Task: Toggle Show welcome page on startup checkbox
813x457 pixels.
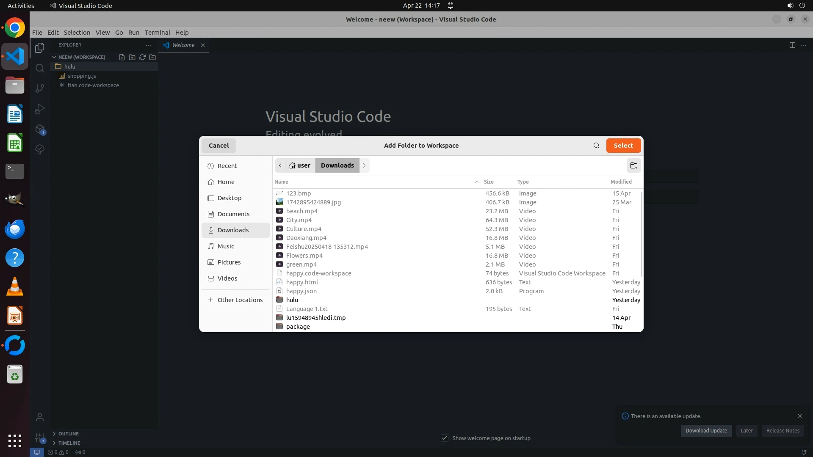Action: [445, 438]
